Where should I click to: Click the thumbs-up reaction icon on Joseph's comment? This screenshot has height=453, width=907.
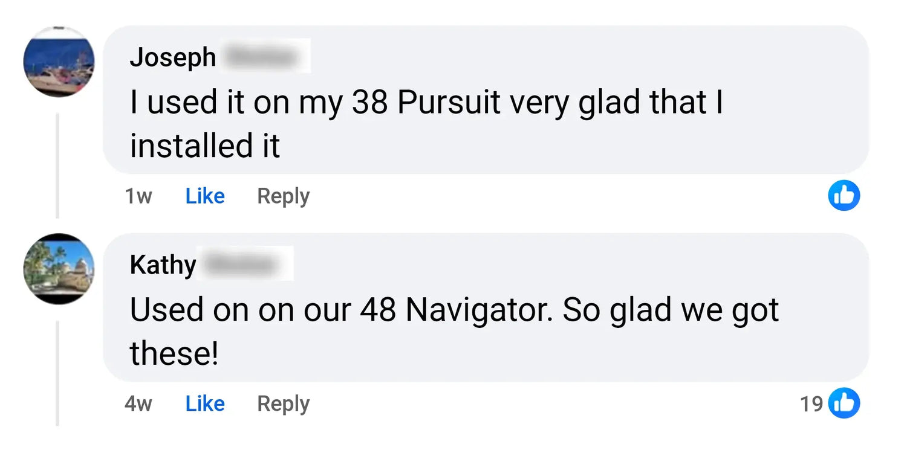(844, 196)
